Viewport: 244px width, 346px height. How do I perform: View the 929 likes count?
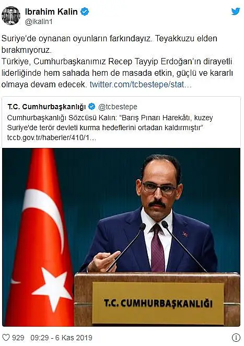18,338
